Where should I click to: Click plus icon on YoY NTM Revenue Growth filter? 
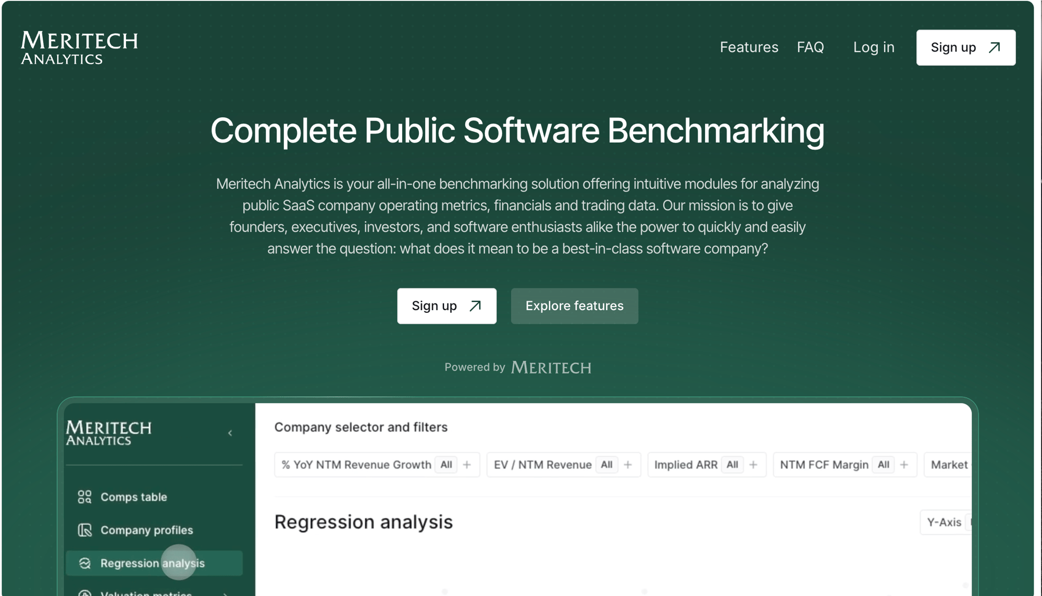[x=467, y=465]
